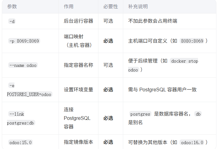This screenshot has height=149, width=217.
Task: Click the docker stop example code
Action: [185, 61]
